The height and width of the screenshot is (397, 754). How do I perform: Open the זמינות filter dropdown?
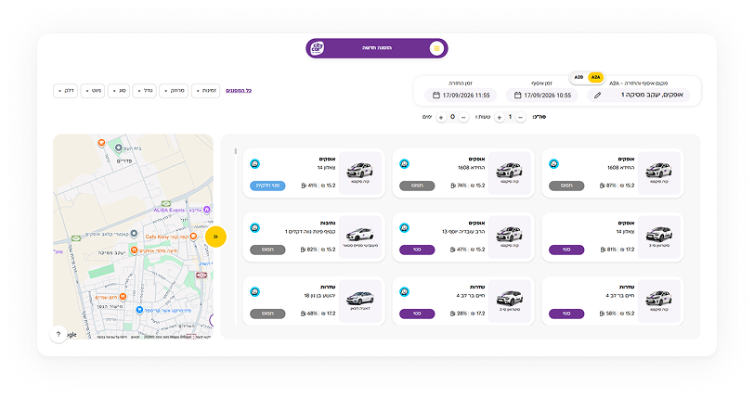pos(206,90)
